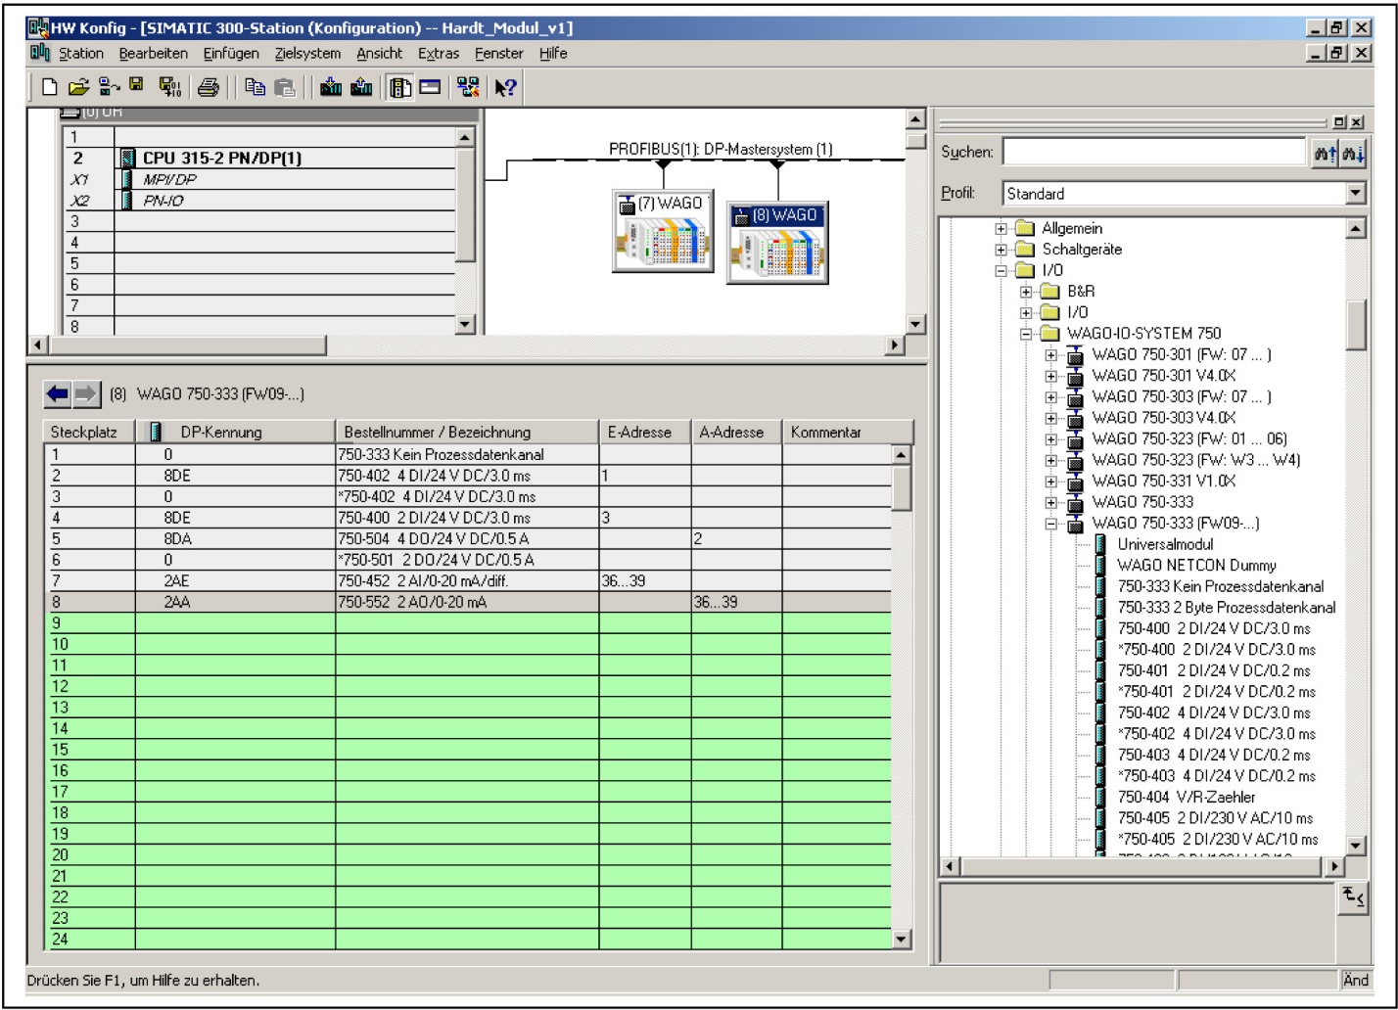
Task: Click the WAGO NETCON Dummy module icon
Action: pyautogui.click(x=1100, y=566)
